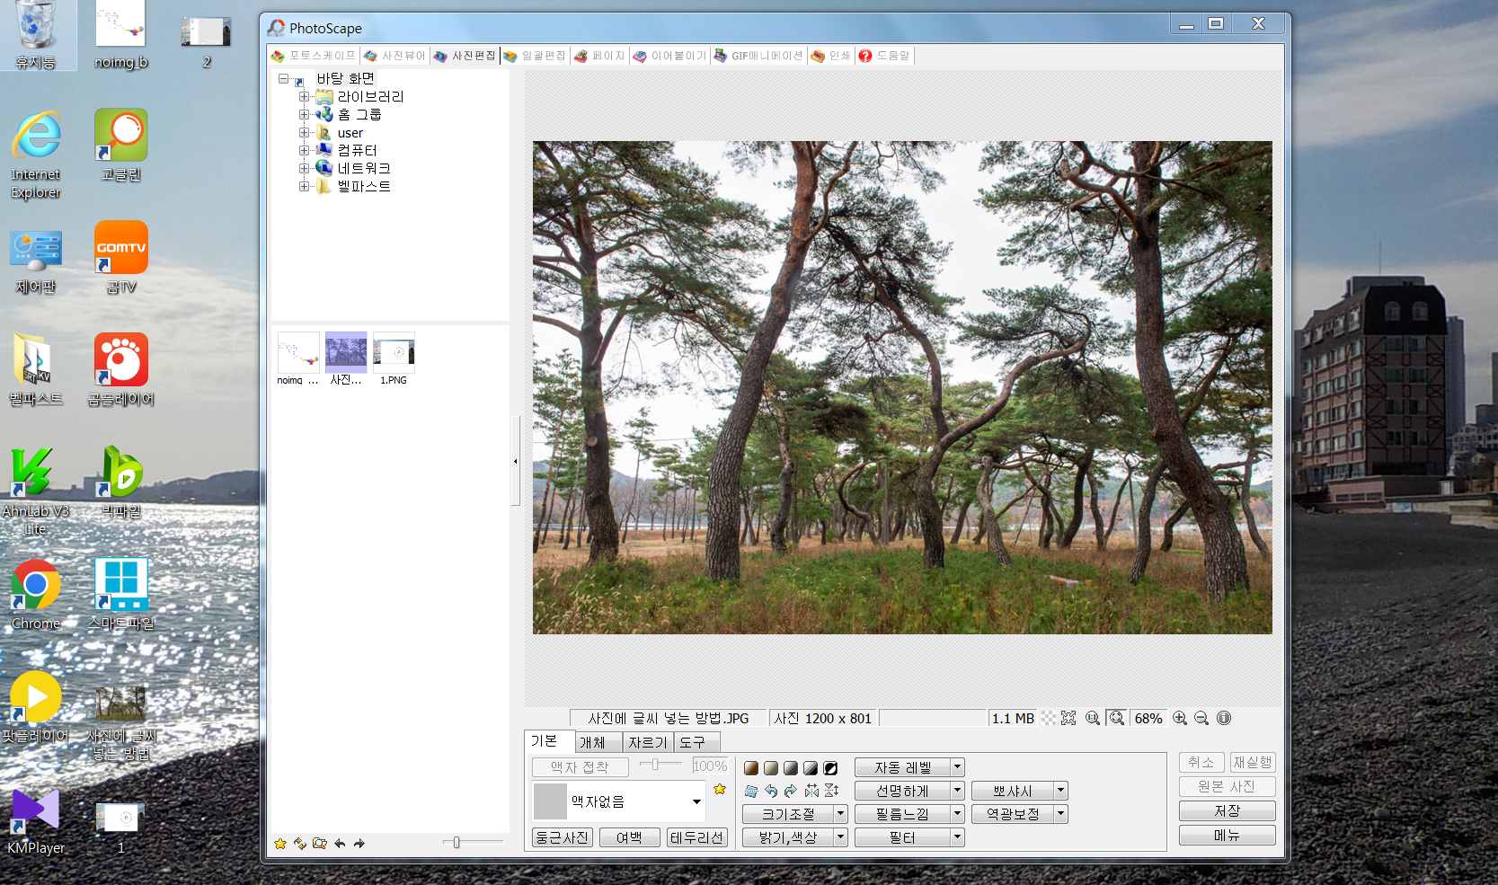This screenshot has width=1498, height=885.
Task: Click the 둥근사진 button
Action: point(563,837)
